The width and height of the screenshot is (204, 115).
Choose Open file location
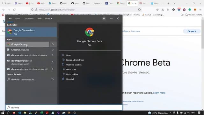point(74,65)
